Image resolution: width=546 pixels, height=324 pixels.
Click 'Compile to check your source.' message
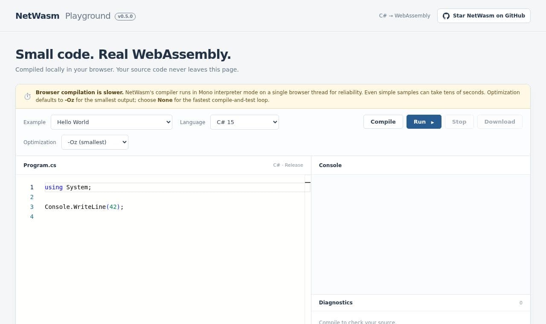pyautogui.click(x=357, y=322)
